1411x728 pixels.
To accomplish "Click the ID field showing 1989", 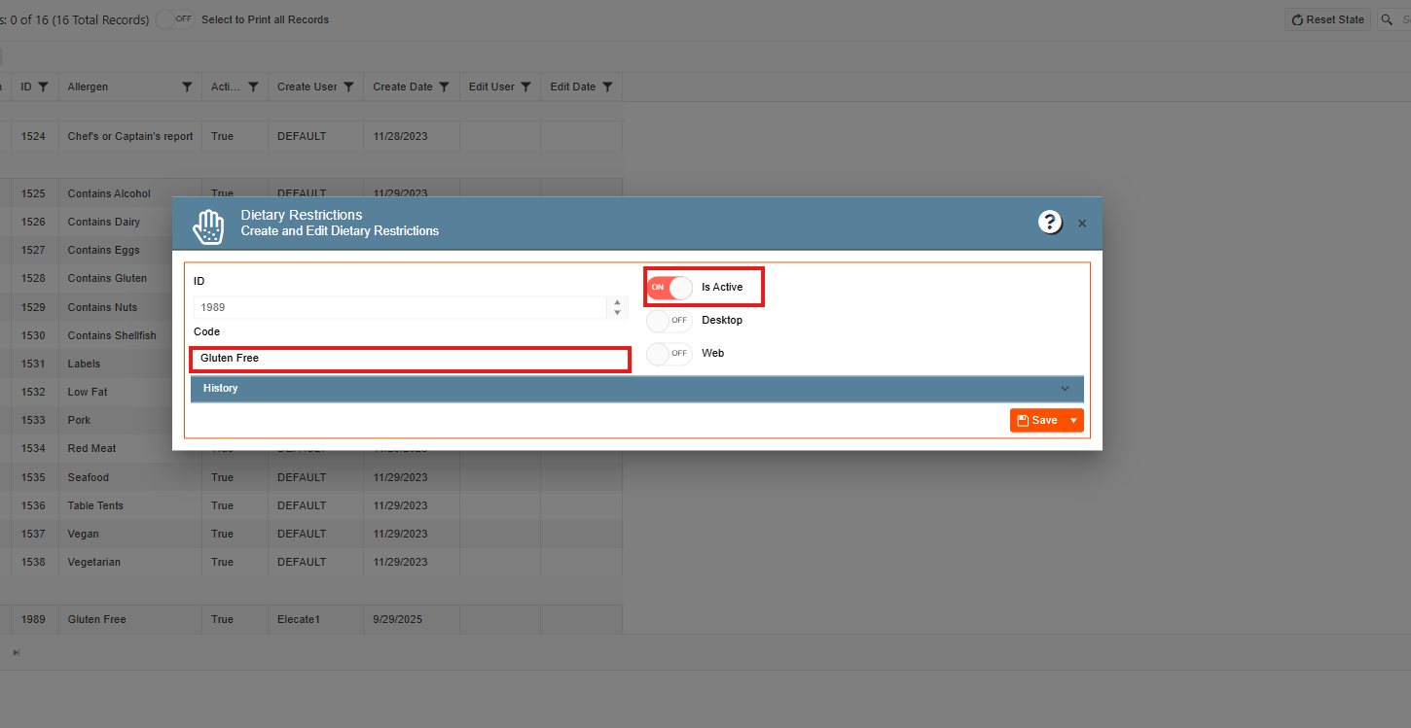I will pyautogui.click(x=400, y=307).
